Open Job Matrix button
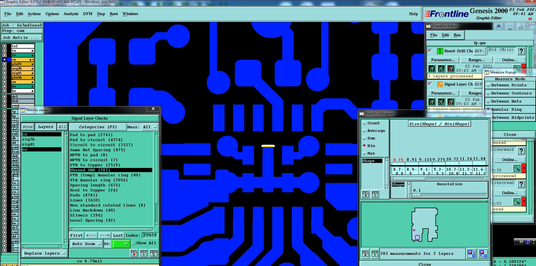The width and height of the screenshot is (536, 266). click(x=22, y=38)
